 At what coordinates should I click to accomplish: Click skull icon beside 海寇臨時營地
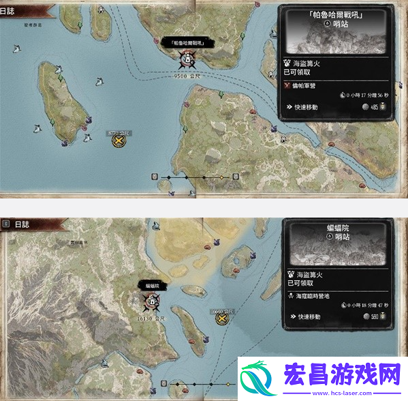click(291, 296)
